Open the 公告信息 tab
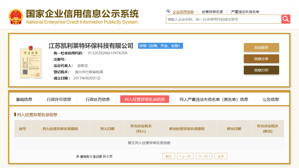This screenshot has height=168, width=299. tap(271, 99)
